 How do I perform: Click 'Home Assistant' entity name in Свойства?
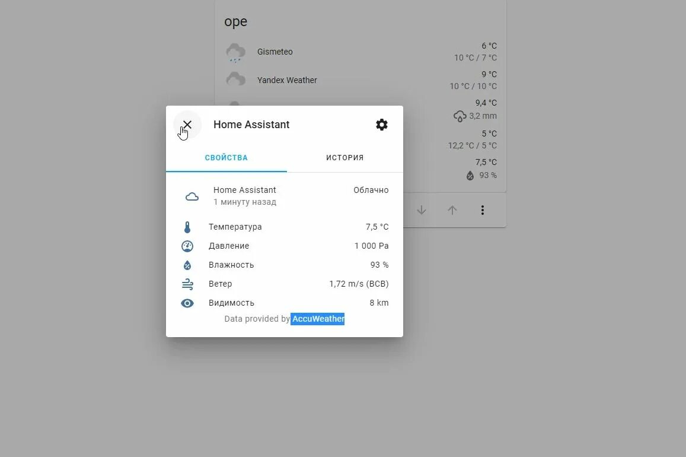tap(244, 190)
